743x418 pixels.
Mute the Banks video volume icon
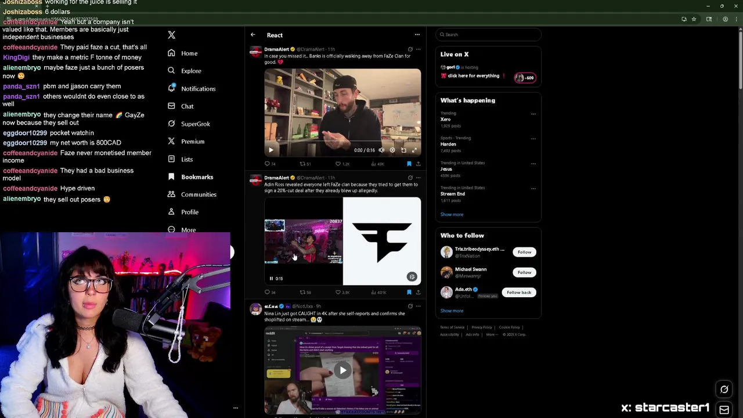point(381,150)
